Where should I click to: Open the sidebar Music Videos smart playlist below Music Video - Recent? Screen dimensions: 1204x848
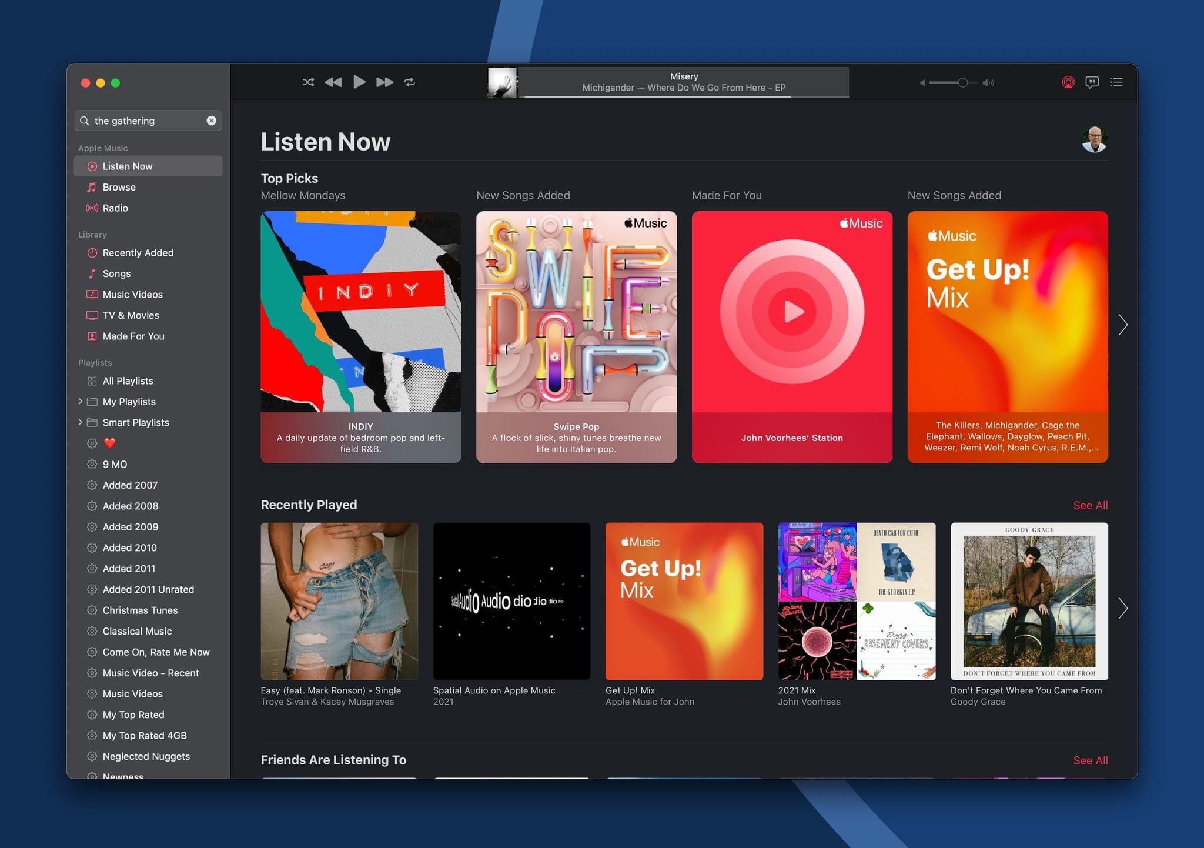click(148, 694)
